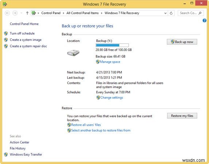Open the recent locations dropdown arrow
Screen dimensions: 209x164
click(21, 13)
